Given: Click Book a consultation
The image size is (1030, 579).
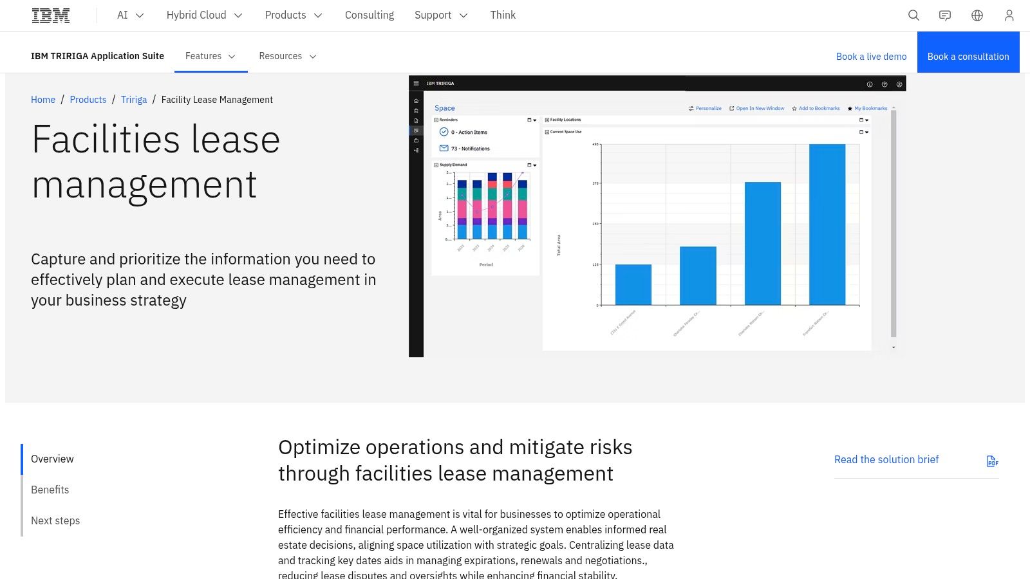Looking at the screenshot, I should [968, 56].
